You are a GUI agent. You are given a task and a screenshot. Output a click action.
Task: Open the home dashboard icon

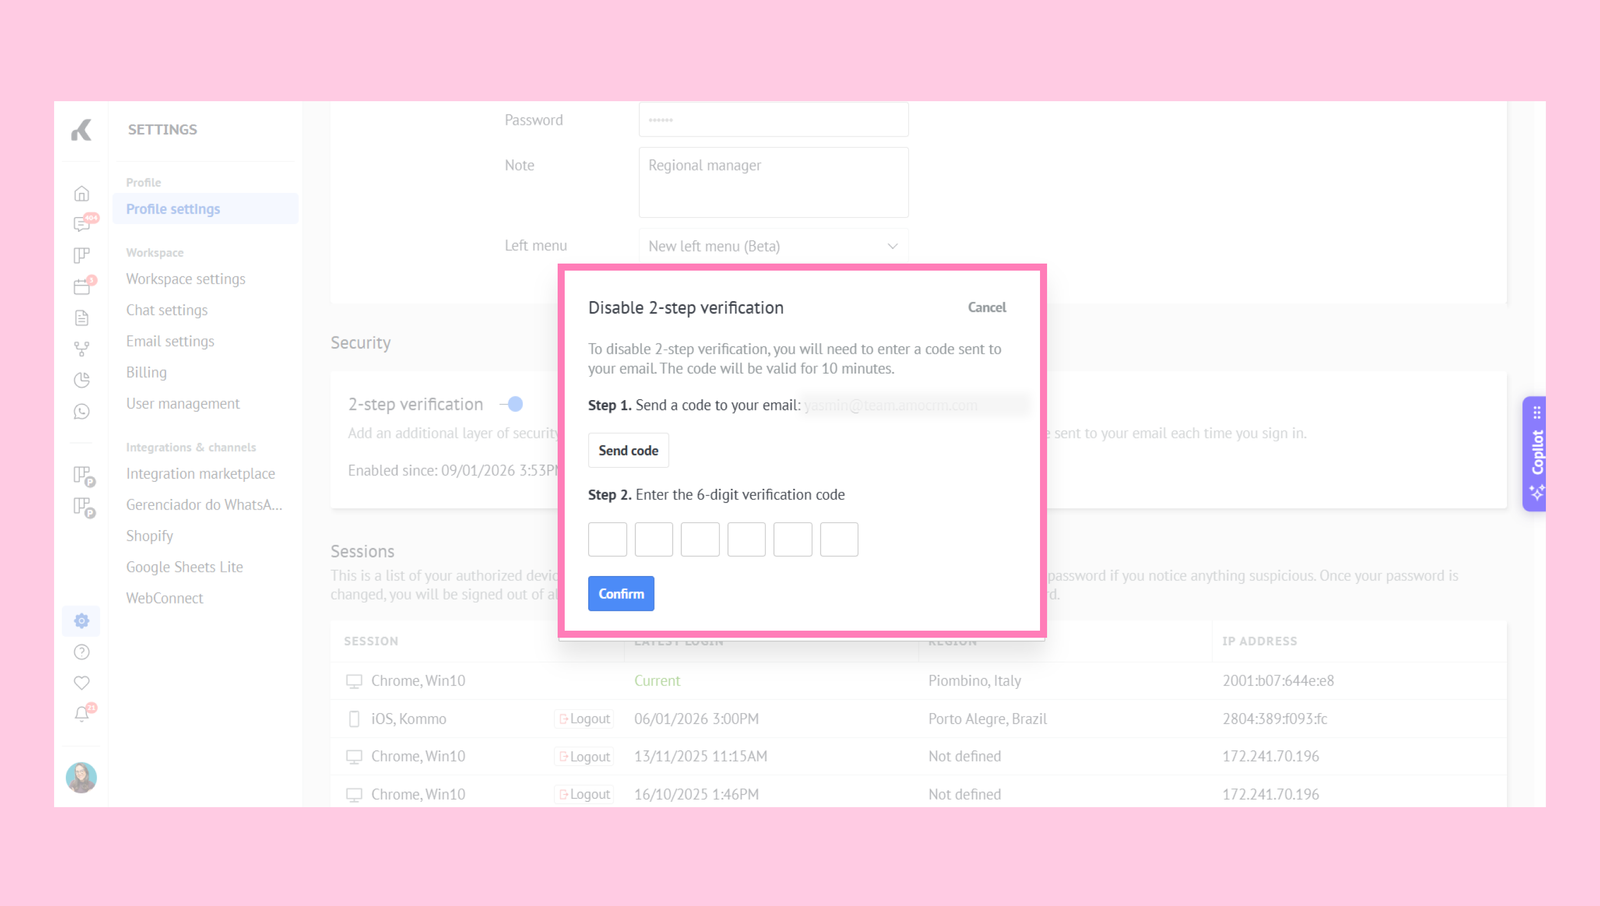(82, 194)
